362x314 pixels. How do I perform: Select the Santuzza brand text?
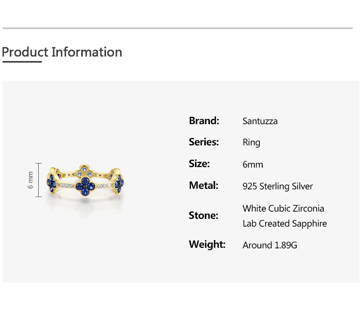tap(260, 121)
